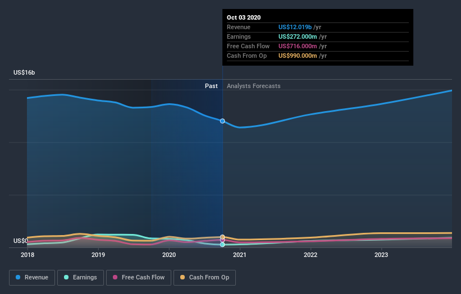461x294 pixels.
Task: Click the Analysts Forecasts label
Action: 253,86
